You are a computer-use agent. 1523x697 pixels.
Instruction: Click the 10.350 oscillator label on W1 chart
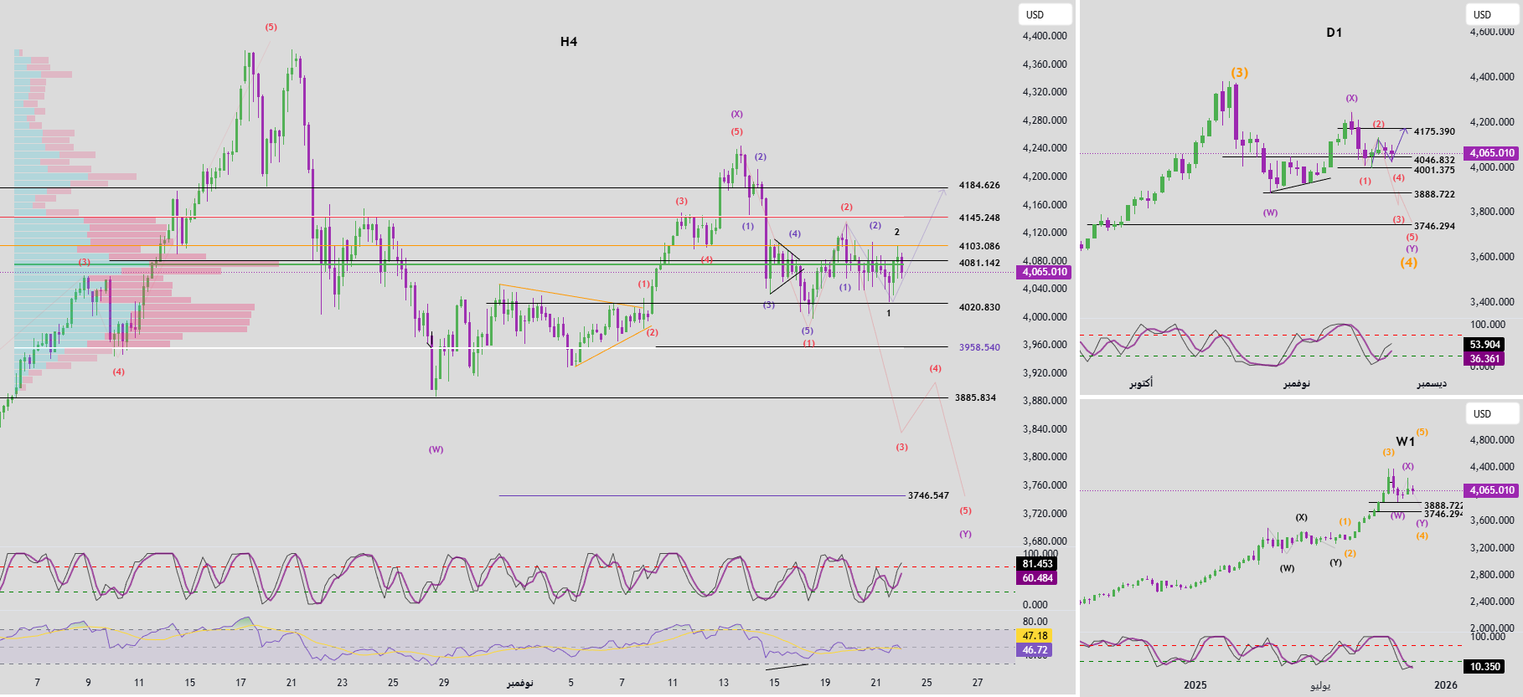click(x=1484, y=667)
